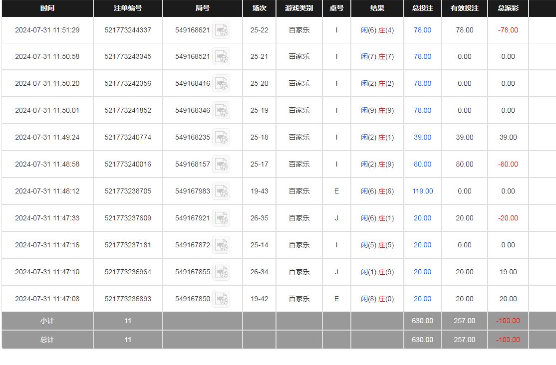The width and height of the screenshot is (556, 365).
Task: Click the 119.00 total bet amount
Action: pos(422,191)
